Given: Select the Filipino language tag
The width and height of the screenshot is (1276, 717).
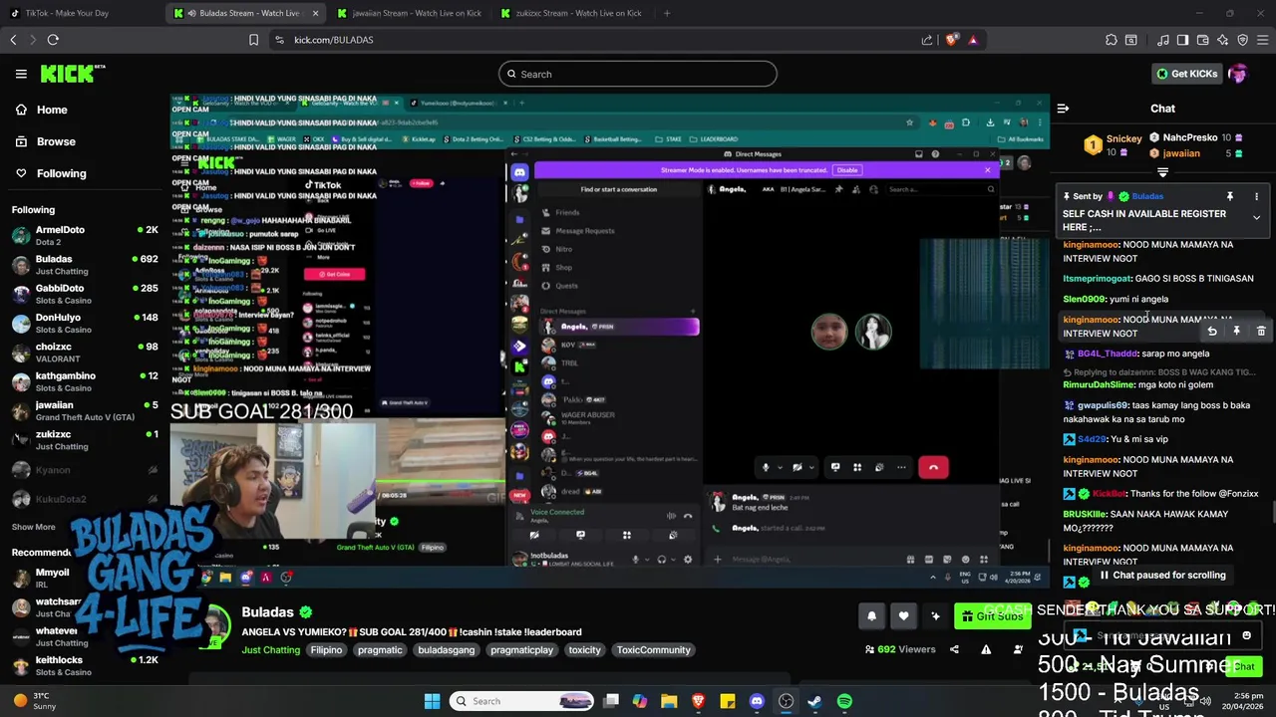Looking at the screenshot, I should pos(326,649).
